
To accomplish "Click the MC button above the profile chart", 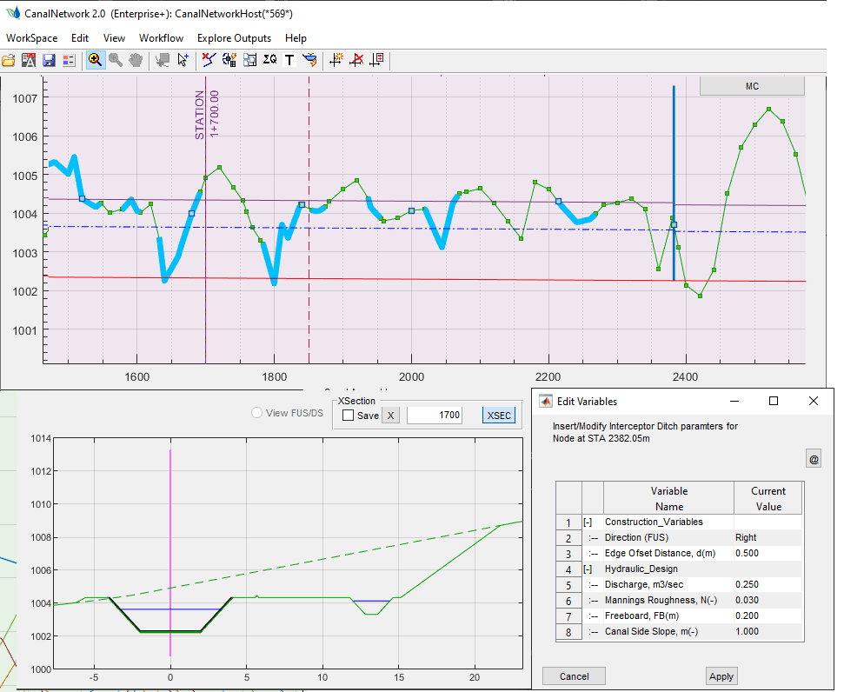I will point(752,86).
